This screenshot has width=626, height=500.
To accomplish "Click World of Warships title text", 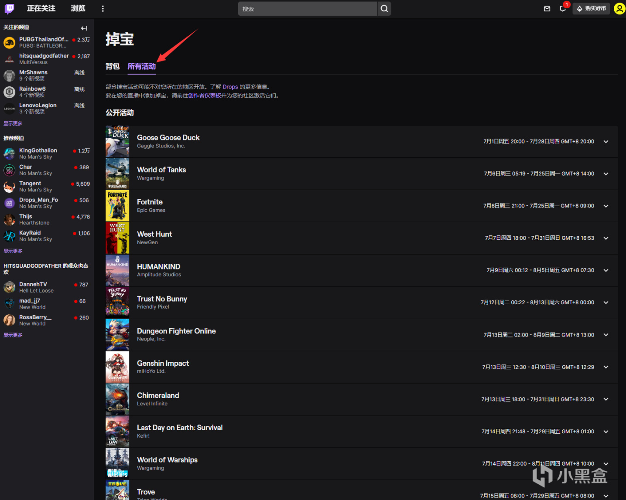I will [167, 460].
